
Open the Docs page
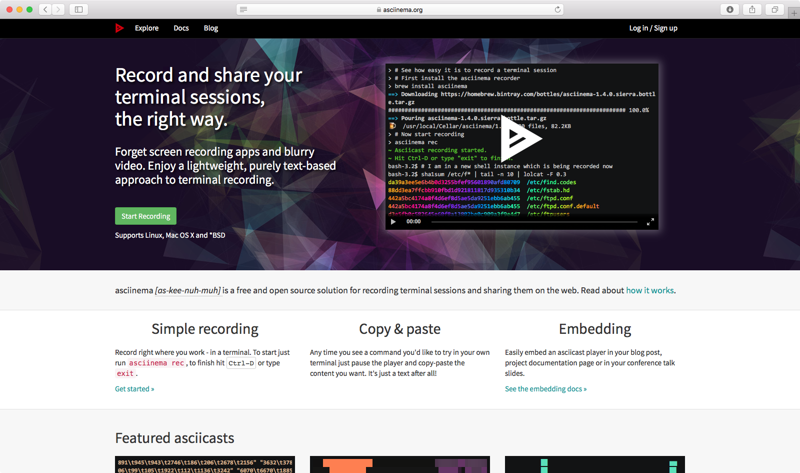(181, 28)
